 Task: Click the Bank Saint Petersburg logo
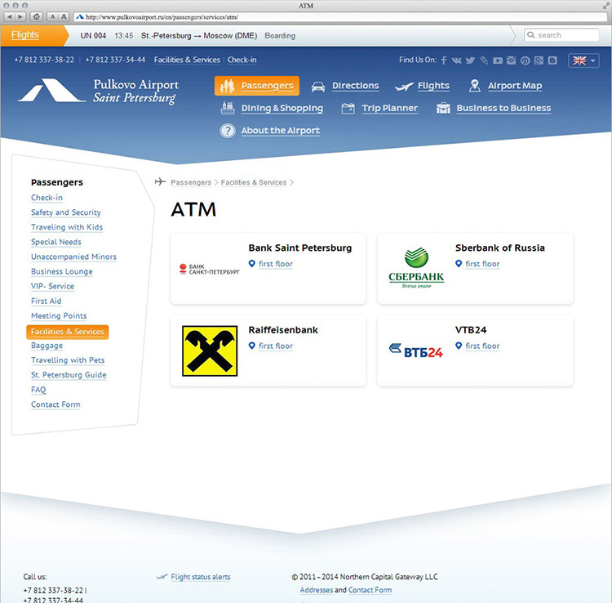210,269
